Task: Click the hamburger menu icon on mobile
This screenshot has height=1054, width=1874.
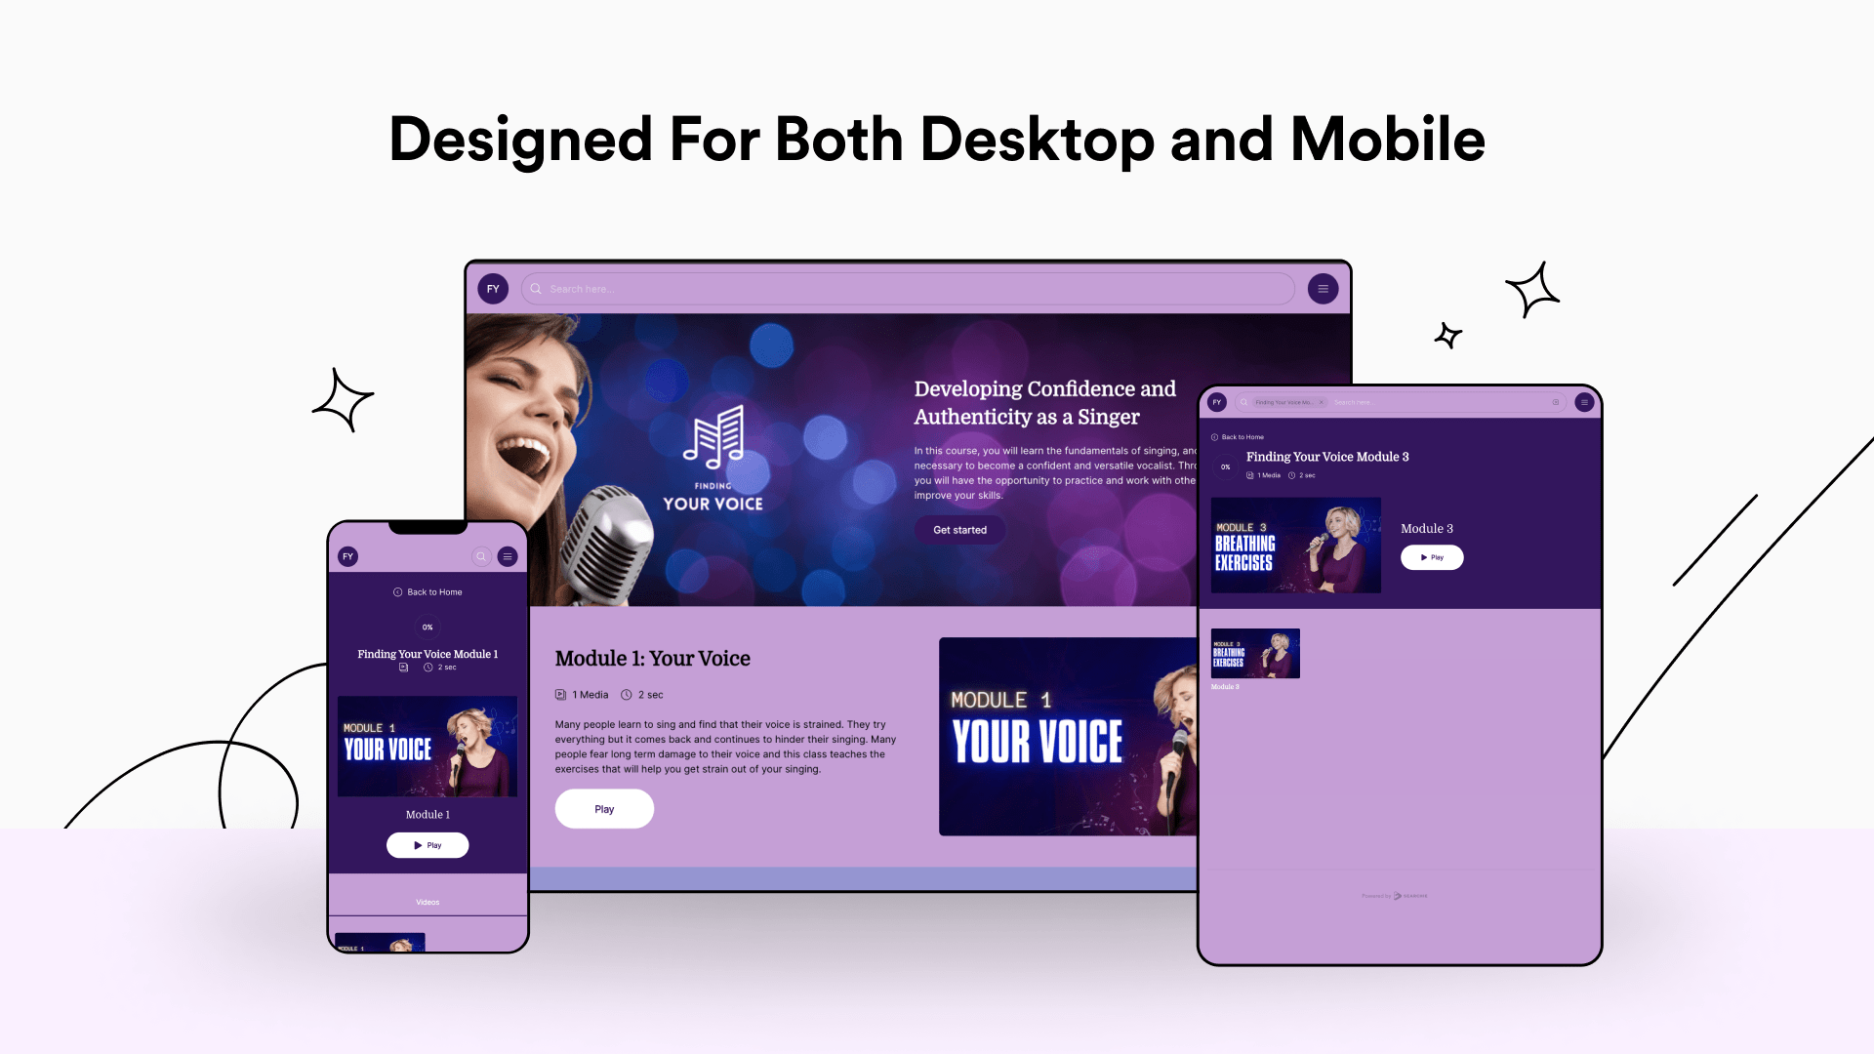Action: pos(508,556)
